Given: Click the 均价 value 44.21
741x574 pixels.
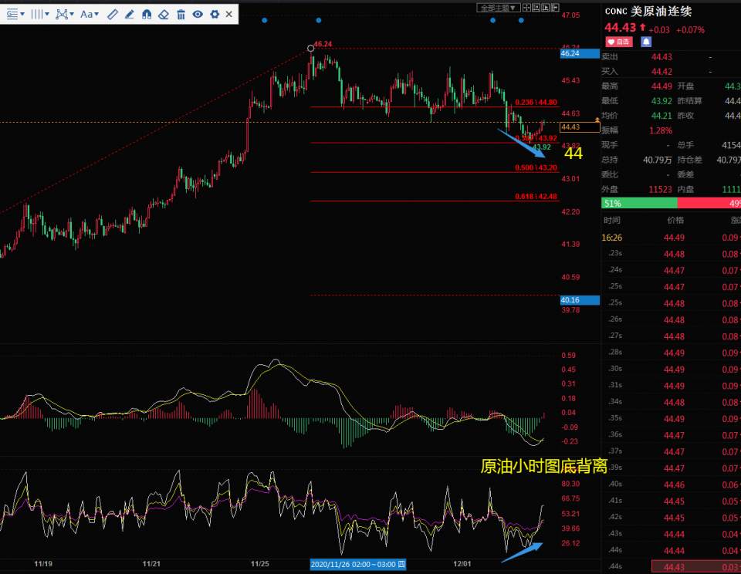Looking at the screenshot, I should pos(661,115).
